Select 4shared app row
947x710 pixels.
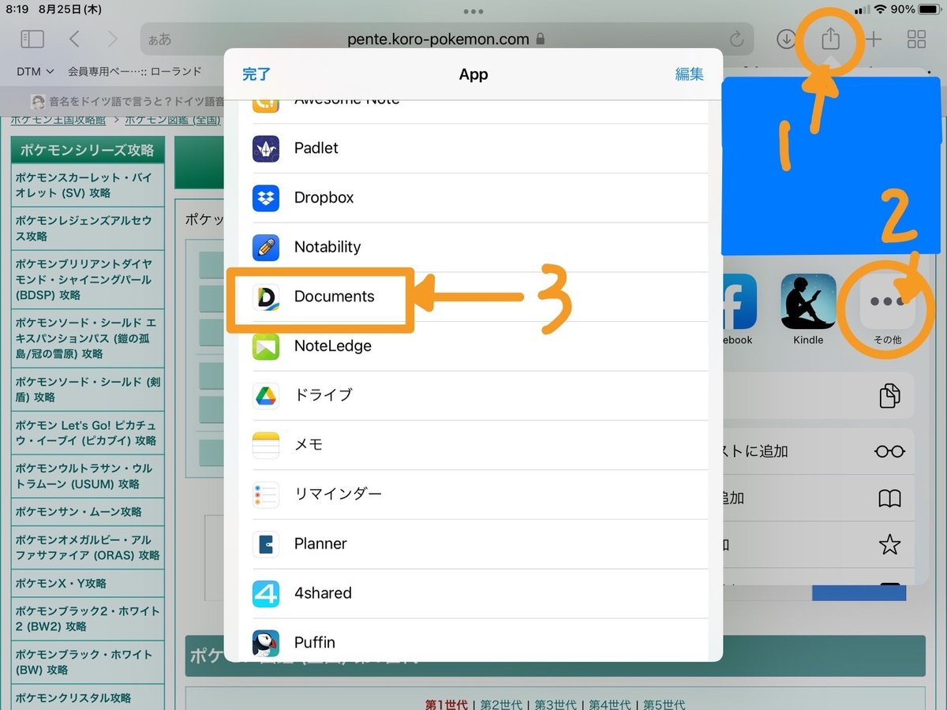tap(480, 593)
